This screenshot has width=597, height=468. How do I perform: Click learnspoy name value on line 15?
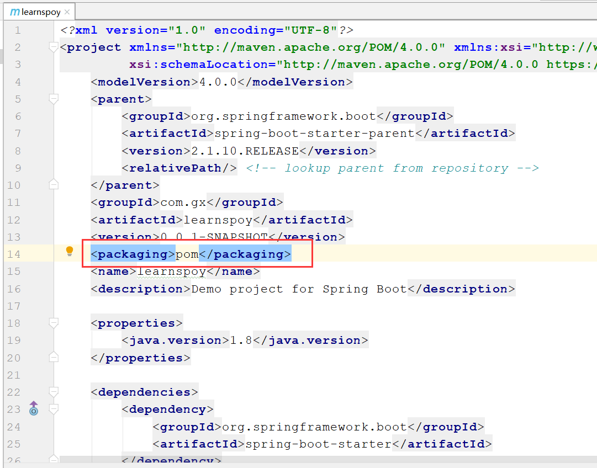[171, 272]
